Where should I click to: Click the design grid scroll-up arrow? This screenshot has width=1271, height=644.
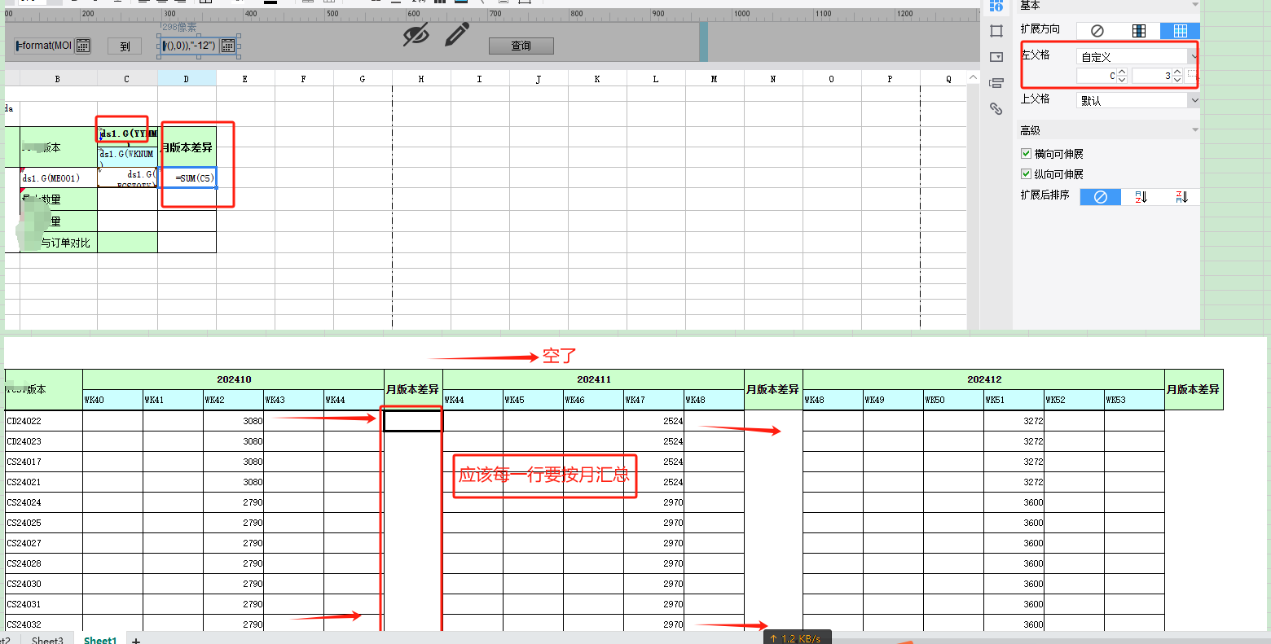click(974, 77)
